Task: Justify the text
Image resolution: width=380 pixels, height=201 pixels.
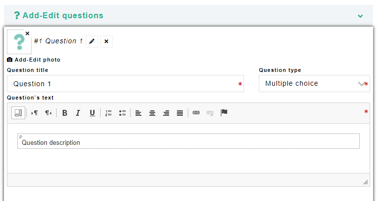Action: click(x=180, y=113)
